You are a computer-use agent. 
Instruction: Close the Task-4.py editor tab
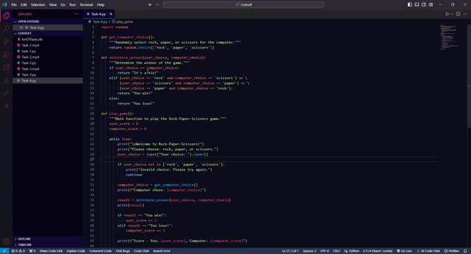[x=111, y=14]
